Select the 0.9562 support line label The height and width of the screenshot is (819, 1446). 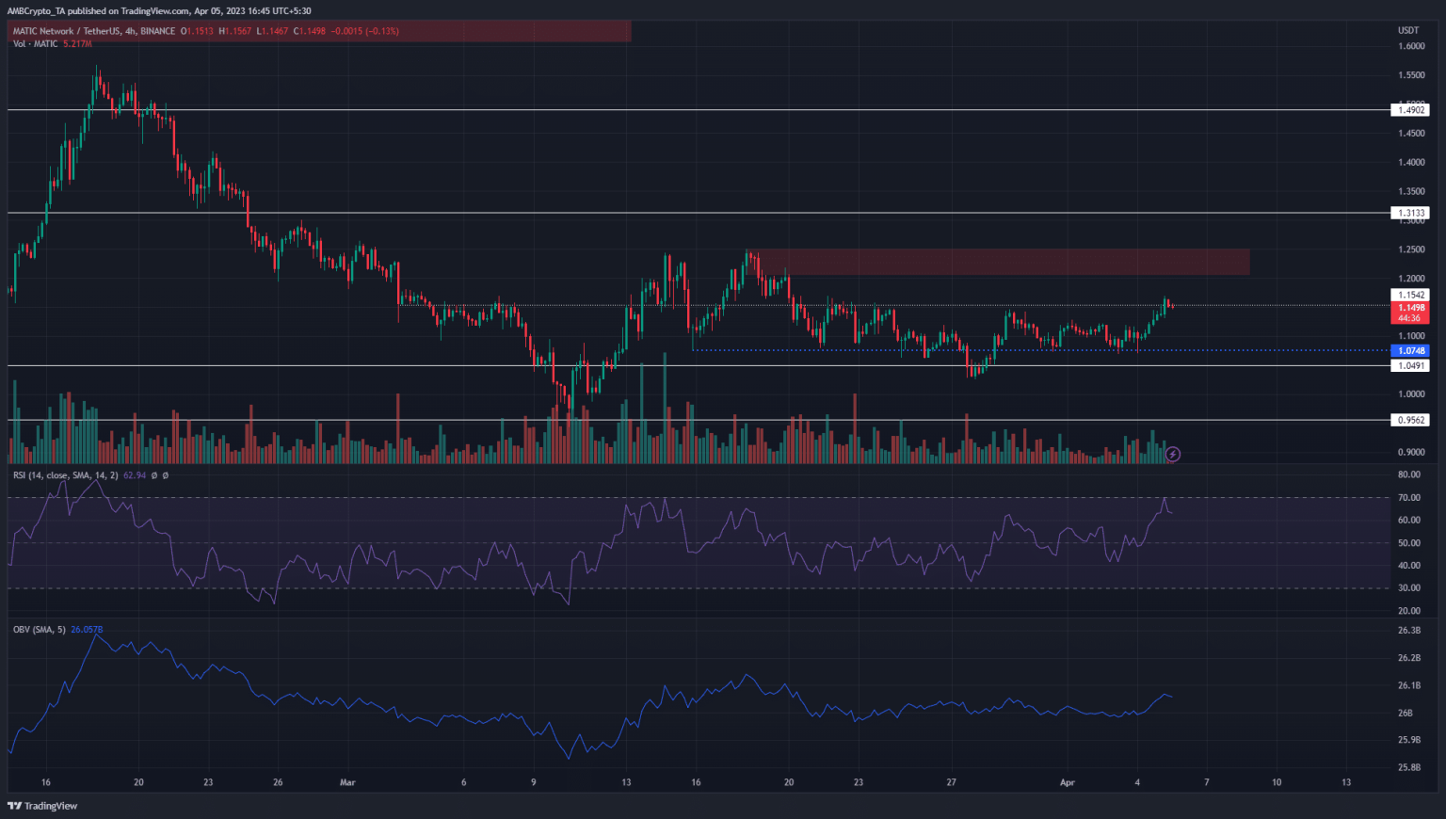pyautogui.click(x=1410, y=420)
